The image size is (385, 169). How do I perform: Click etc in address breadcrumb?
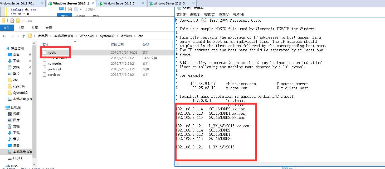(x=140, y=36)
